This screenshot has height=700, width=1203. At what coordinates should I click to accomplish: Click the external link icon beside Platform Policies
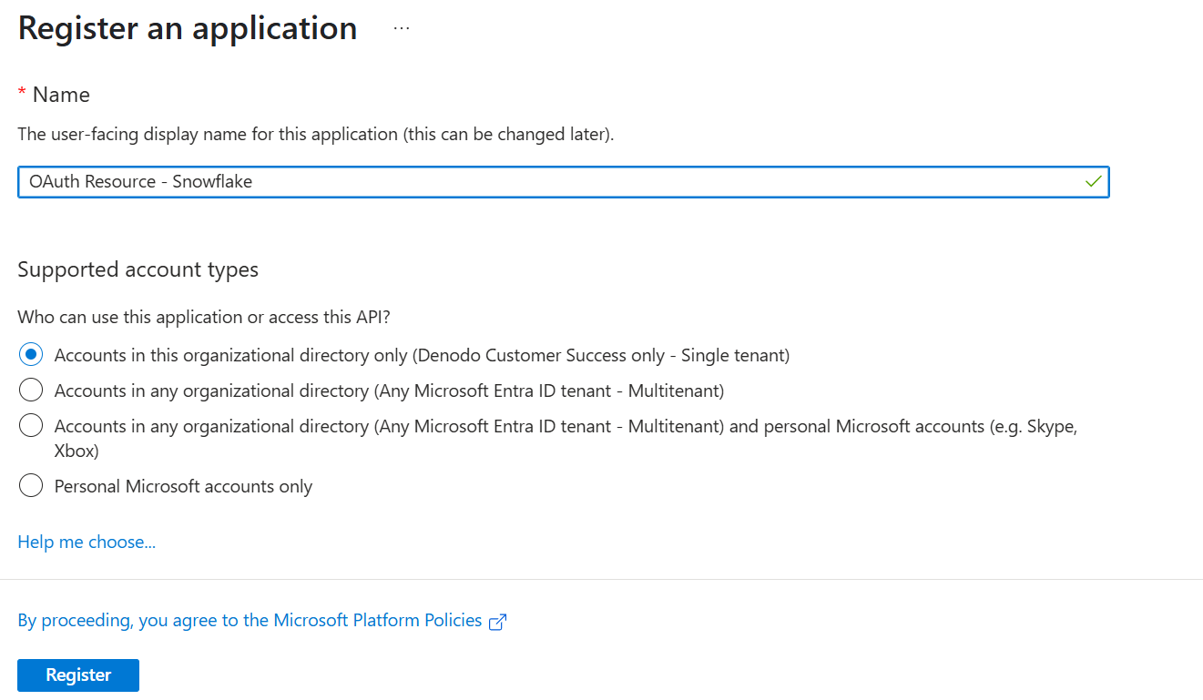(497, 623)
